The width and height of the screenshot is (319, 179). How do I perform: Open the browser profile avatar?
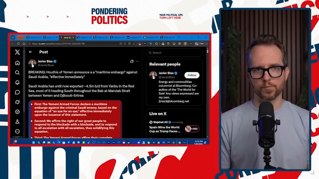click(x=185, y=44)
